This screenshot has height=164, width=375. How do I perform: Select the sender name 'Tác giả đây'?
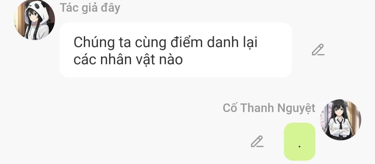[x=90, y=8]
